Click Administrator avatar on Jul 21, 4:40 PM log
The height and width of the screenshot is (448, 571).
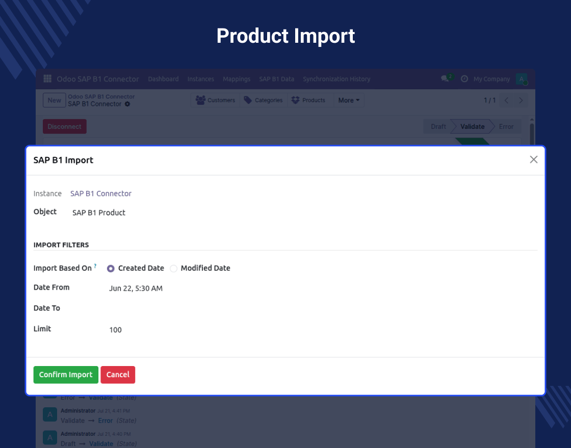tap(50, 438)
